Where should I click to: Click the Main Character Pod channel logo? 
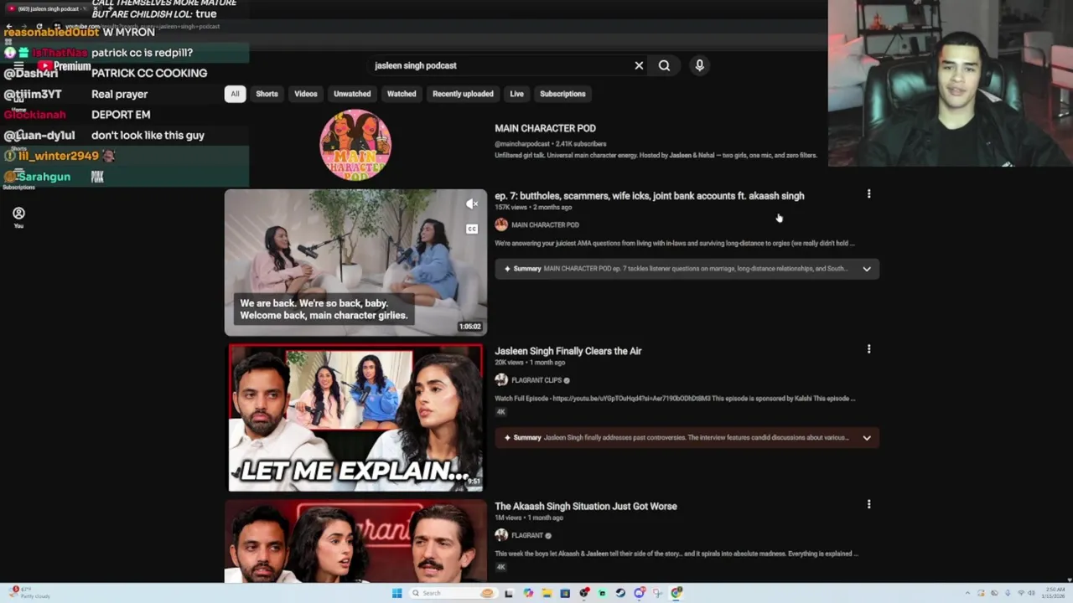click(x=355, y=145)
